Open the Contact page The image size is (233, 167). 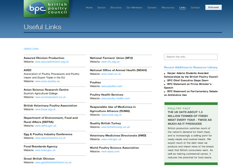pyautogui.click(x=195, y=7)
